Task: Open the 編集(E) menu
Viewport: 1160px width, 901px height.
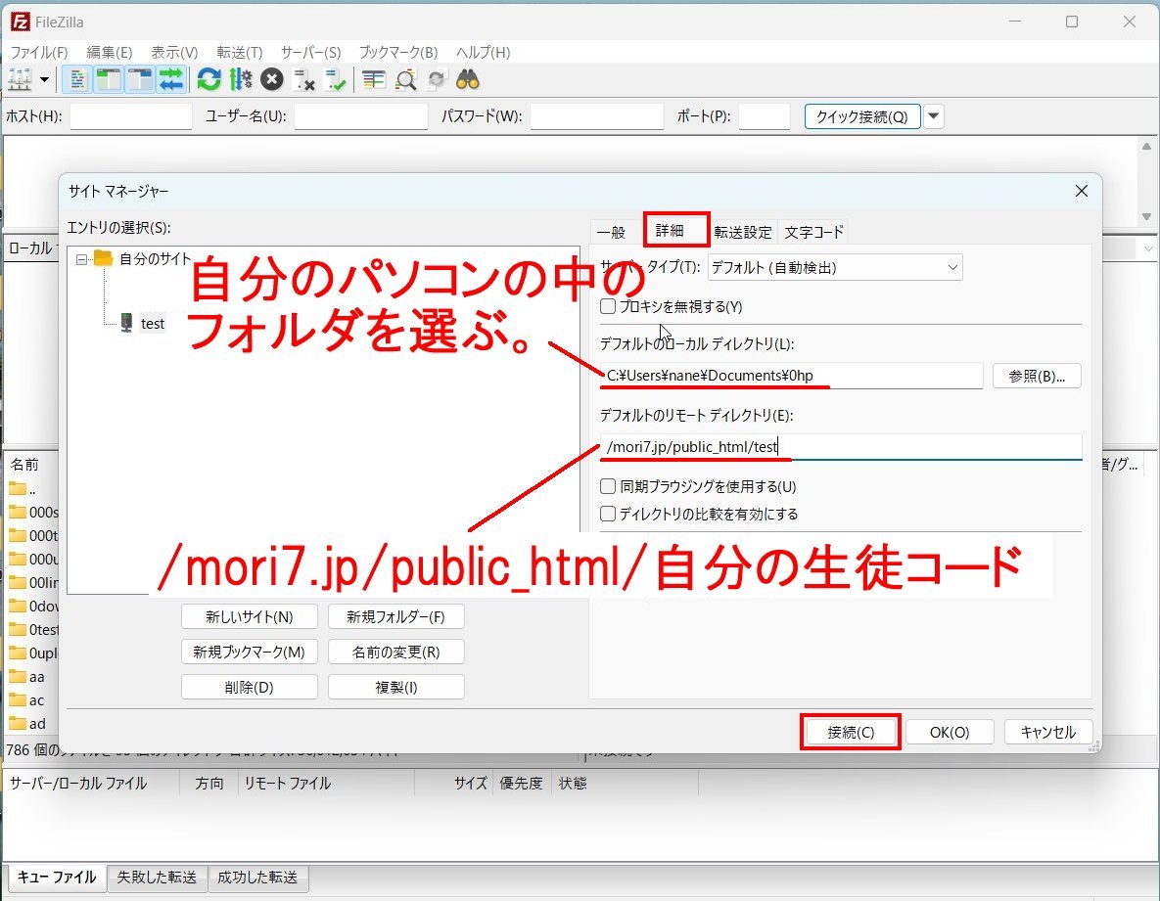Action: pos(110,53)
